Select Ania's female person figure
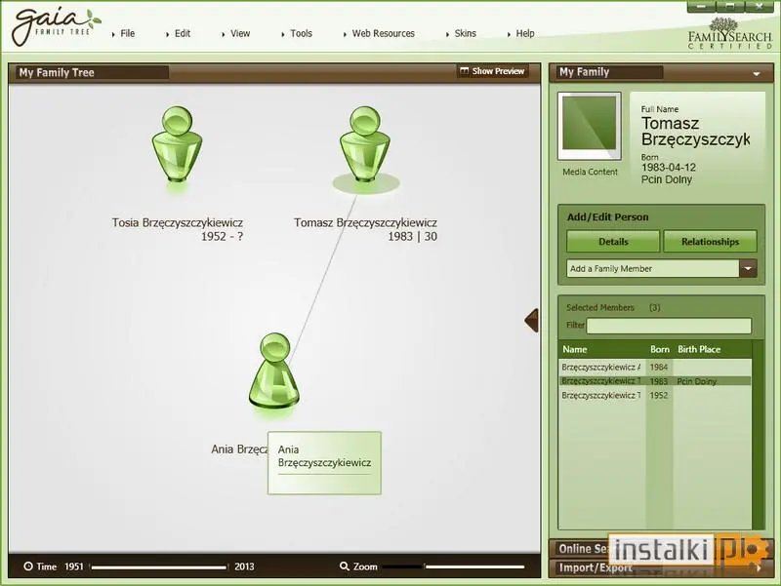 coord(274,371)
